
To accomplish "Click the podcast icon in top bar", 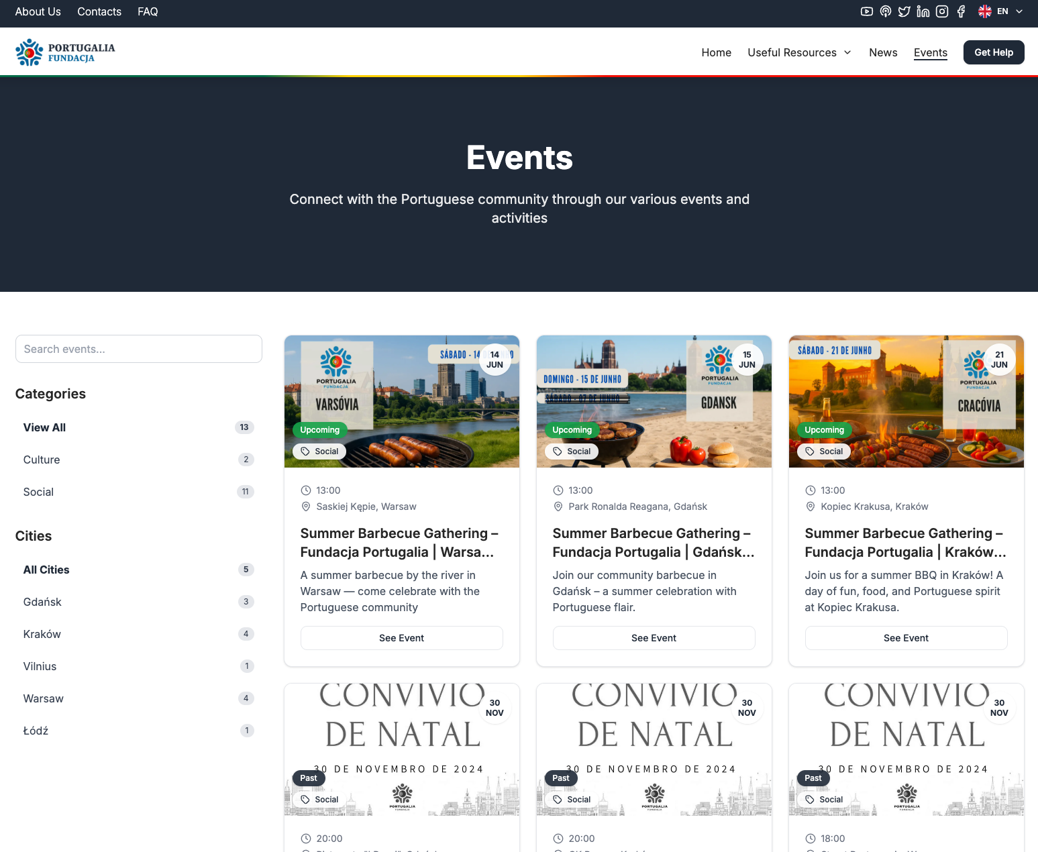I will [885, 11].
